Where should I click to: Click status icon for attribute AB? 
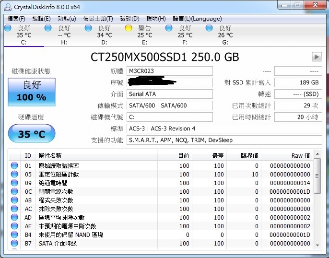pyautogui.click(x=14, y=200)
